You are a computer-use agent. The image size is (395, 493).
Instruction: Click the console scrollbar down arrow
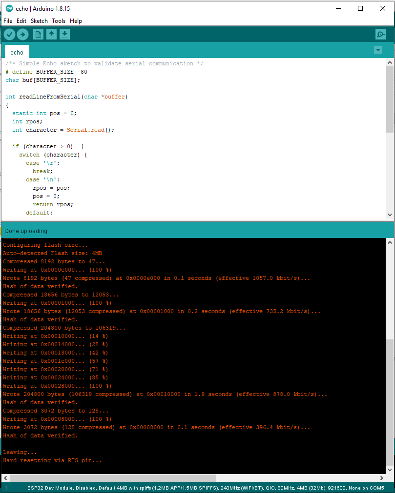coord(390,470)
